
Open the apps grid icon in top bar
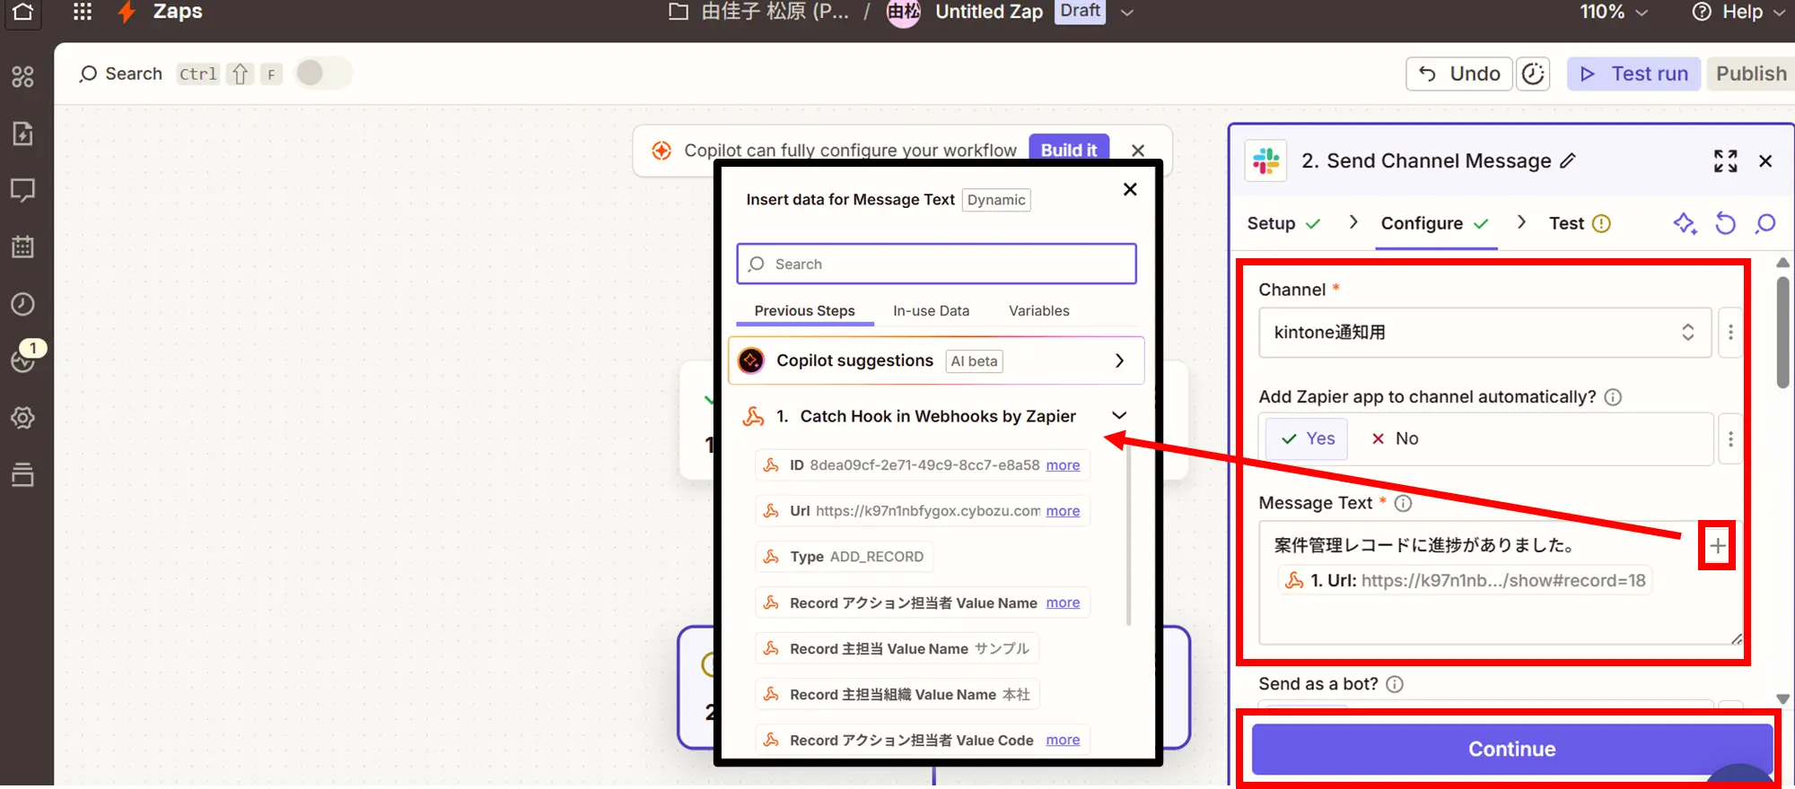82,12
